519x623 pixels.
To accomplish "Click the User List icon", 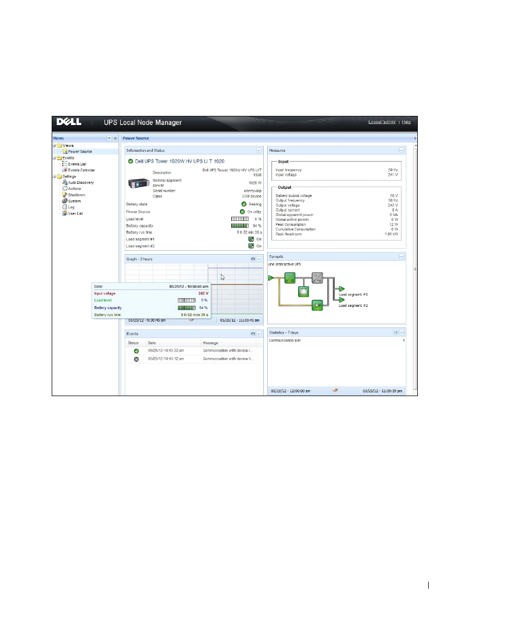I will click(65, 213).
